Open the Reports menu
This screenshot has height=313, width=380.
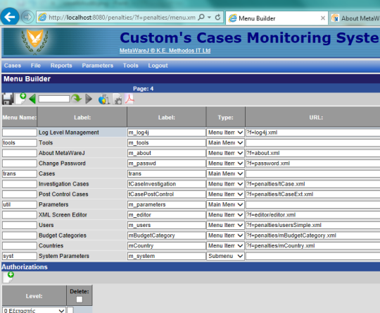61,66
